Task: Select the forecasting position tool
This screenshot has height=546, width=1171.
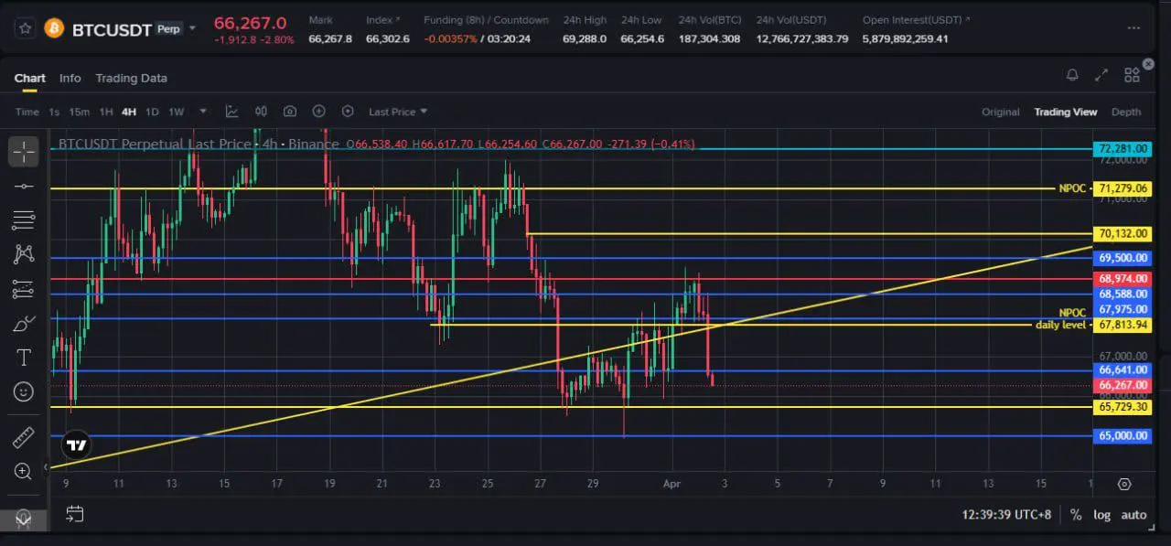Action: [x=24, y=289]
